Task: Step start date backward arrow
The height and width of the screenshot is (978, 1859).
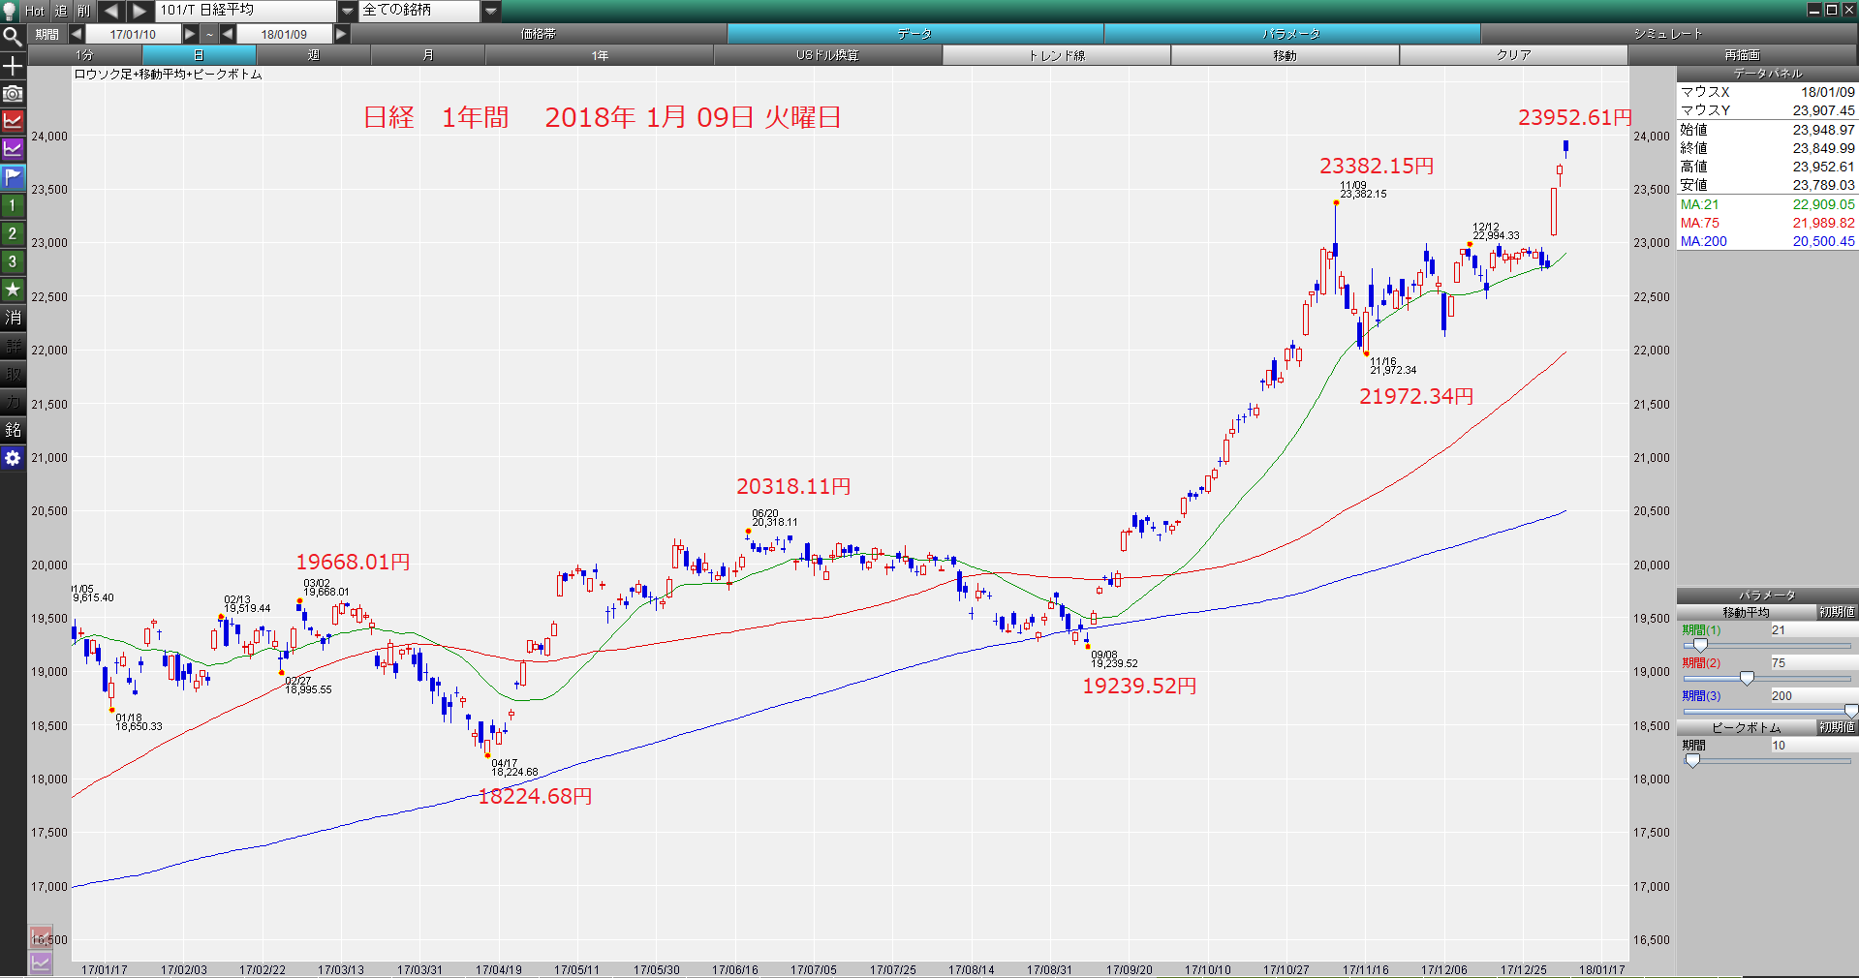Action: tap(76, 34)
